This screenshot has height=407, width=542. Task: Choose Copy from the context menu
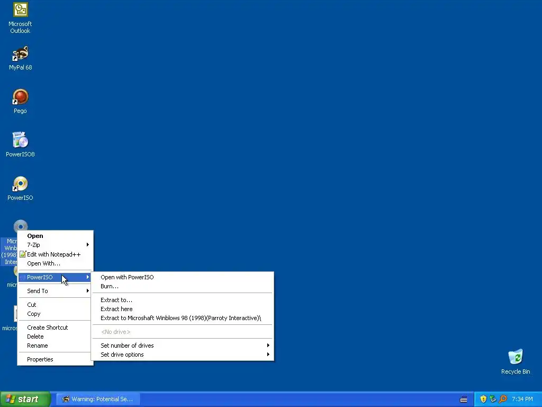[x=55, y=314]
